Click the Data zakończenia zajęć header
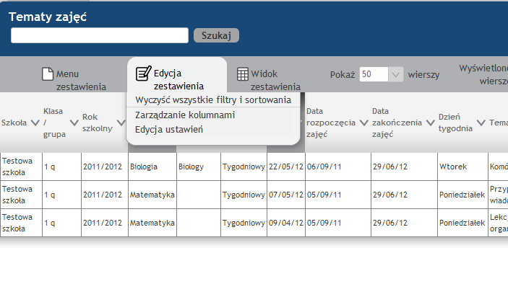508x284 pixels. (x=397, y=123)
